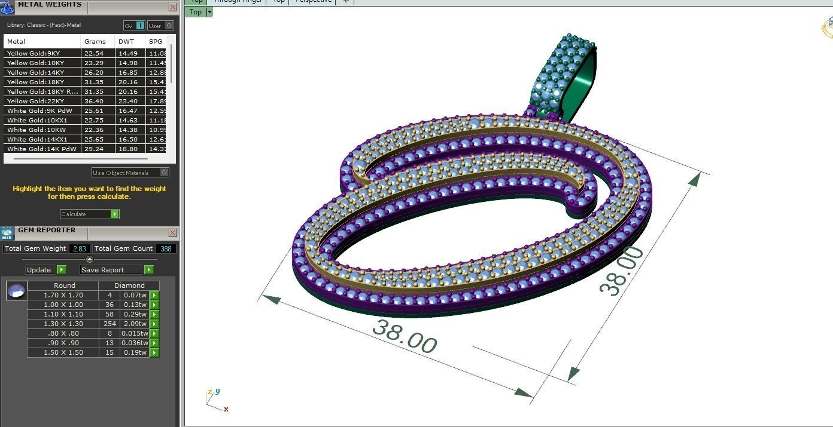Image resolution: width=833 pixels, height=427 pixels.
Task: Click the Metal column header
Action: click(42, 41)
